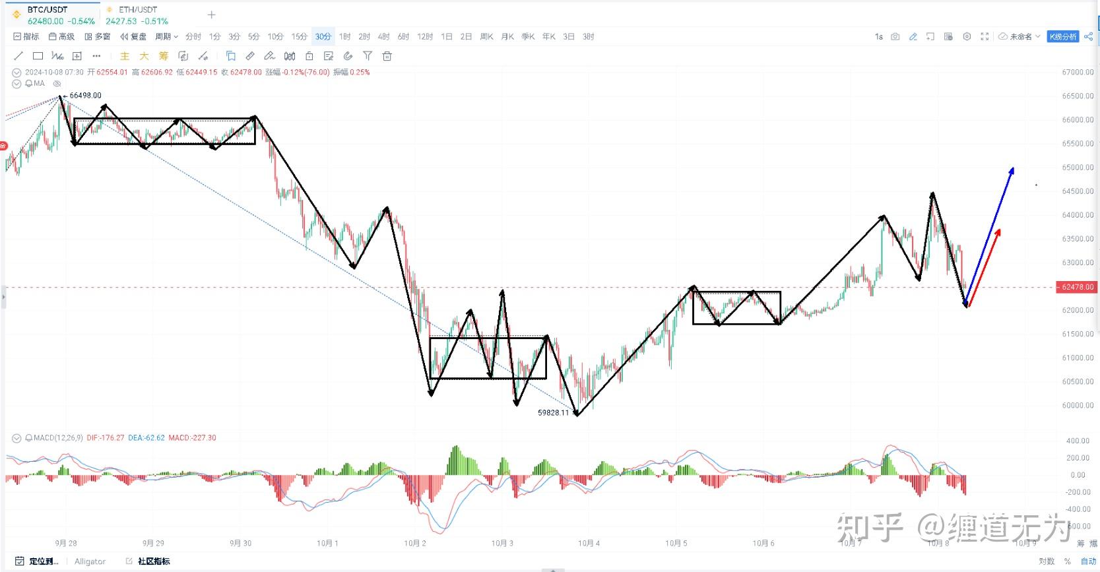Enter fullscreen chart mode
Viewport: 1100px width, 572px height.
click(x=985, y=37)
